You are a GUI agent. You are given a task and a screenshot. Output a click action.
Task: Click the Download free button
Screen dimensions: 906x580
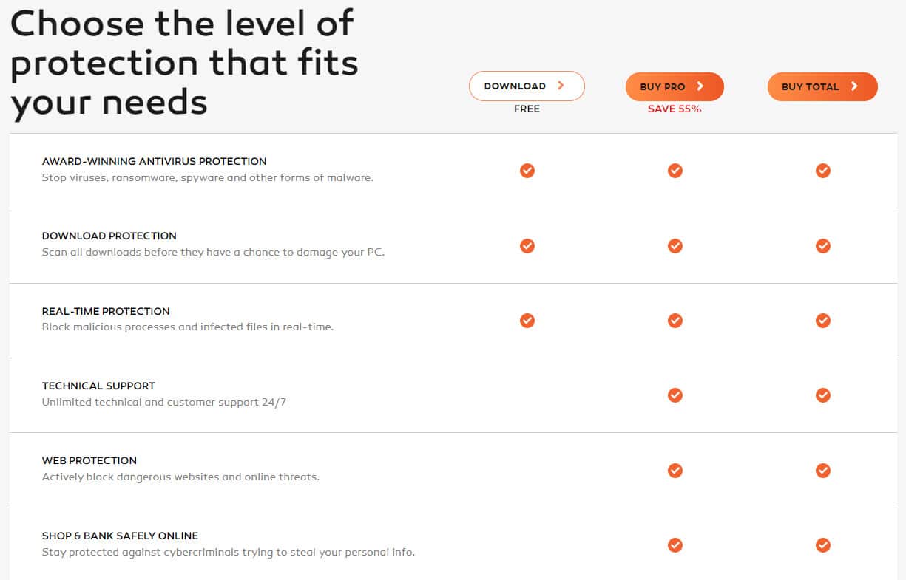(527, 86)
